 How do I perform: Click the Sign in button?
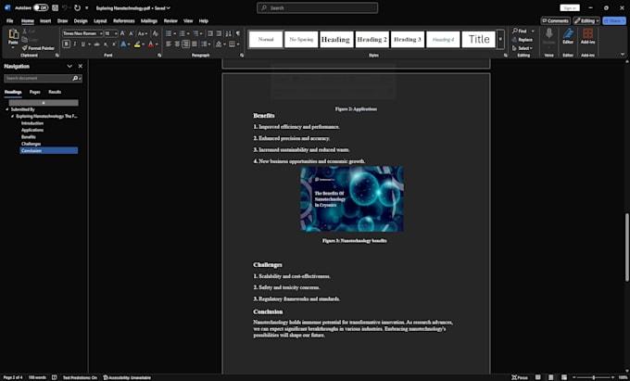pos(570,8)
